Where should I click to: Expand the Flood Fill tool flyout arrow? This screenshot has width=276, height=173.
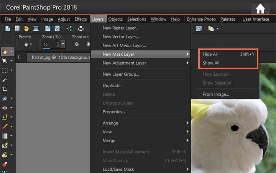11,155
